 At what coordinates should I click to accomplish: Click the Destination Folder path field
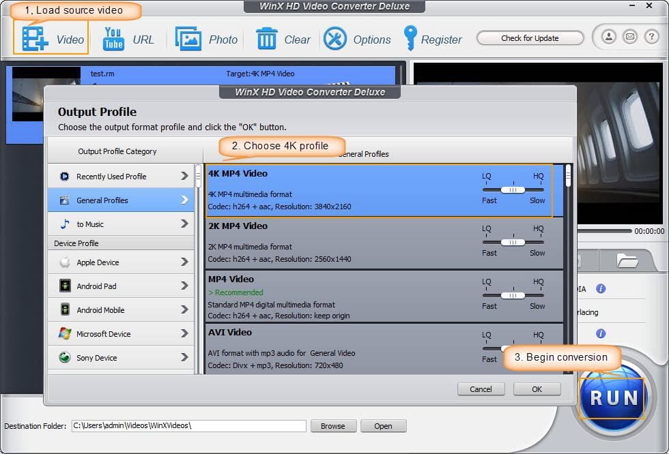click(x=189, y=425)
